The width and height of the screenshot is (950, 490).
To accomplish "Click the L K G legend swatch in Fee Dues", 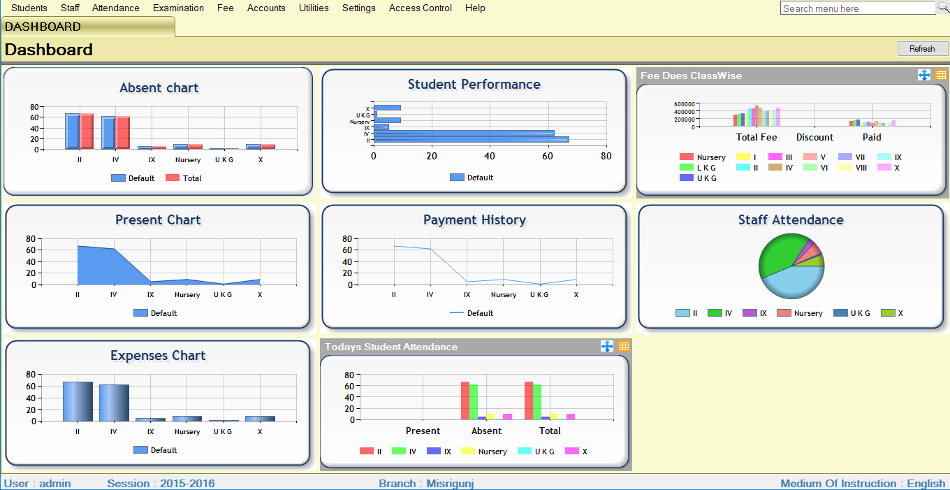I will tap(686, 168).
